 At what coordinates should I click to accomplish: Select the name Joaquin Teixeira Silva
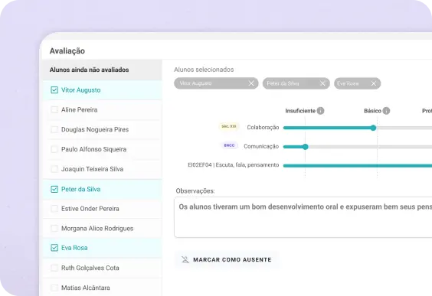tap(92, 169)
